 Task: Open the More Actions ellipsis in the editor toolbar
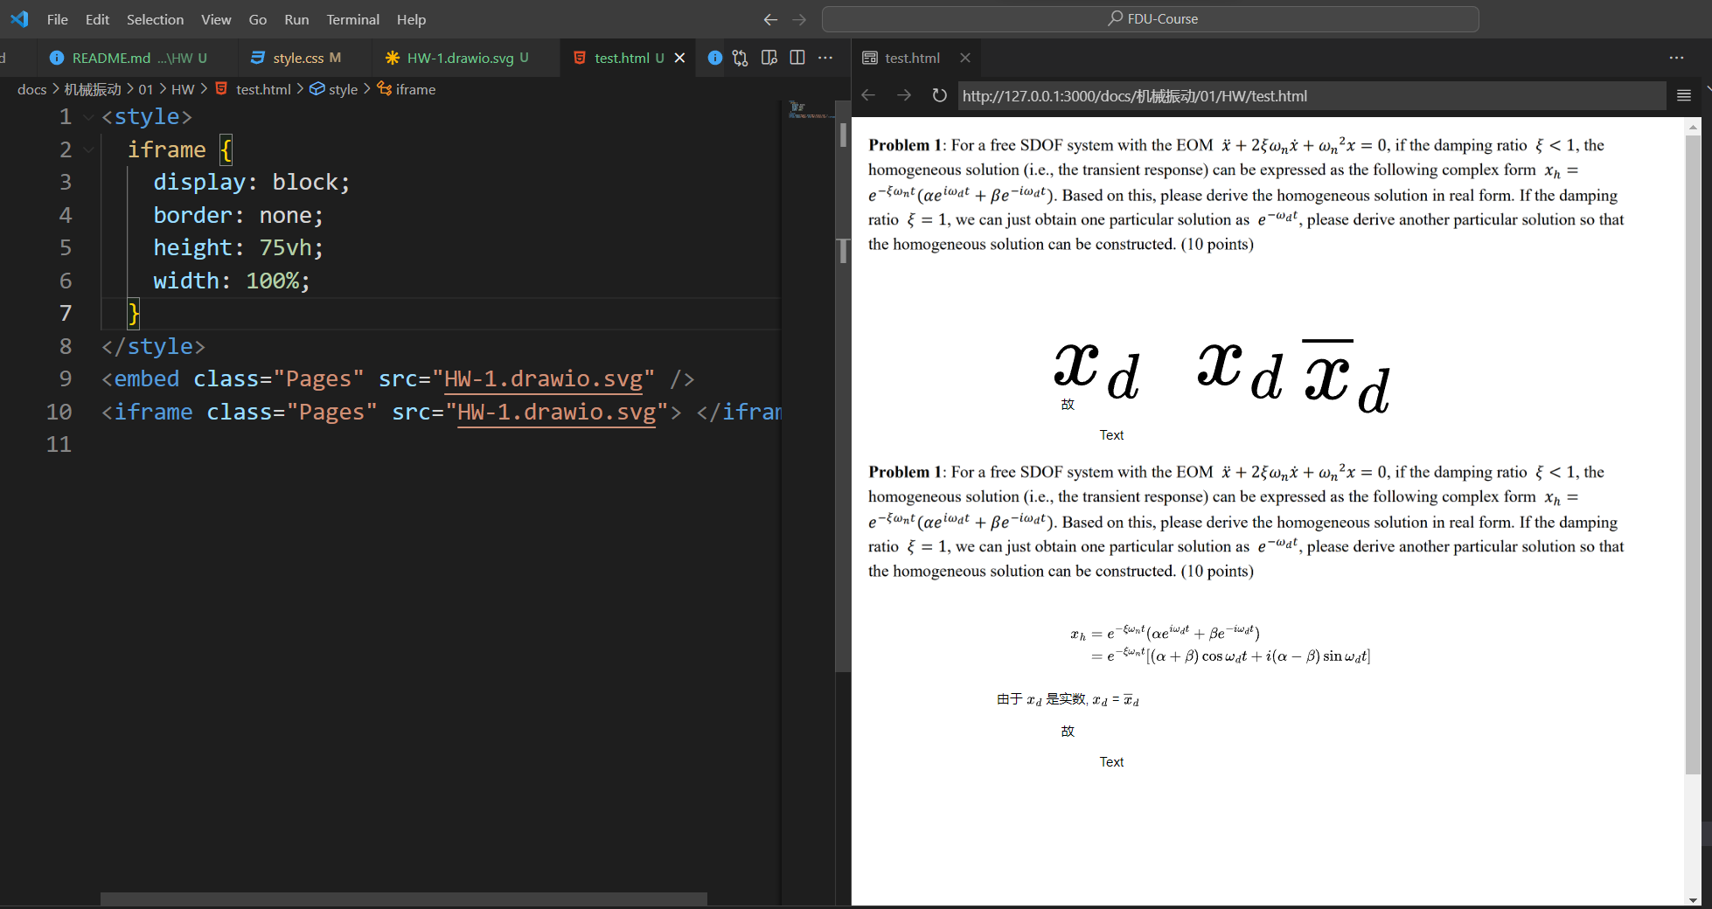point(825,58)
